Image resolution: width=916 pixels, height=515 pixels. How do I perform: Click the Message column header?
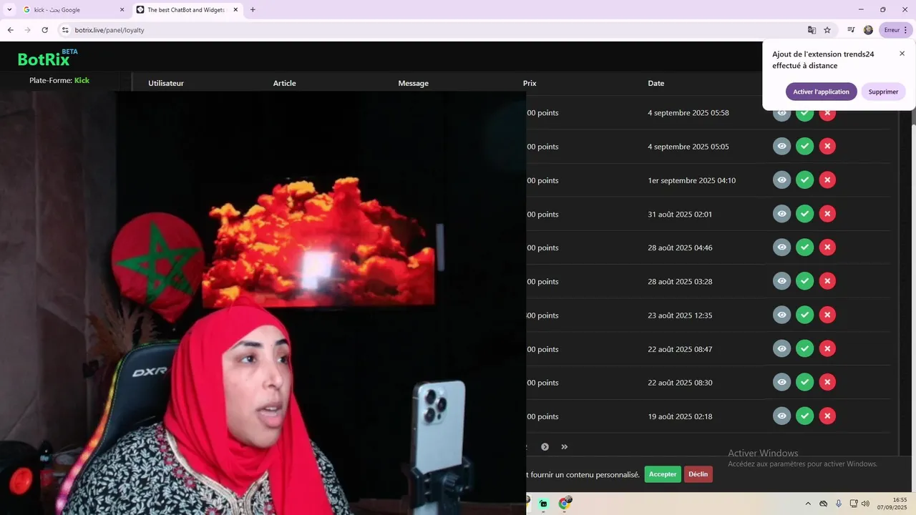pyautogui.click(x=413, y=83)
